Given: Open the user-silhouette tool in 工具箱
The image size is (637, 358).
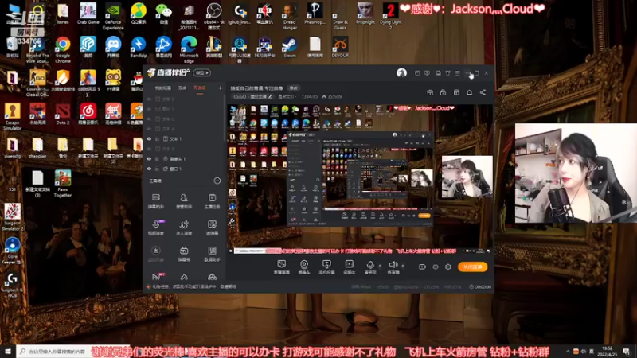Looking at the screenshot, I should (x=184, y=200).
